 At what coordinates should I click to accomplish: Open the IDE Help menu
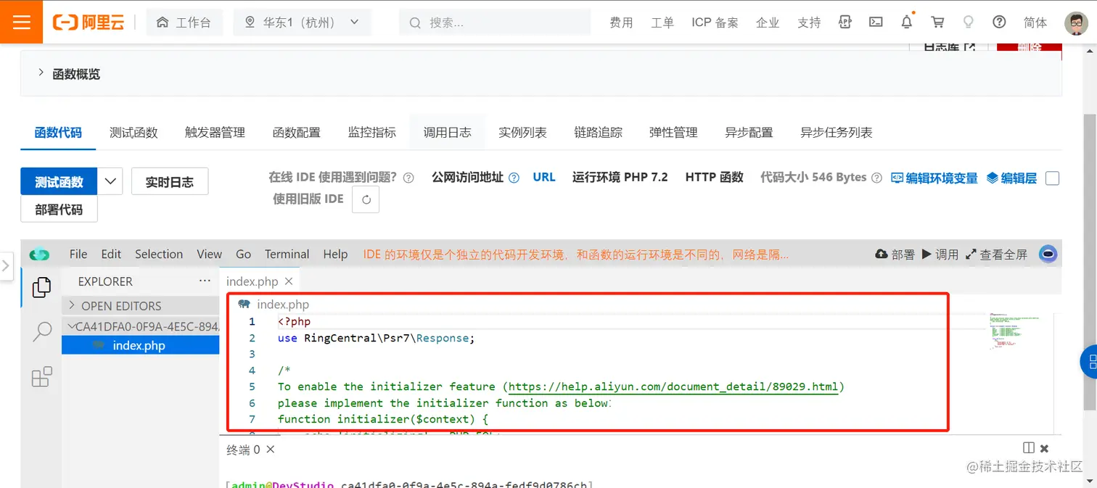[335, 254]
